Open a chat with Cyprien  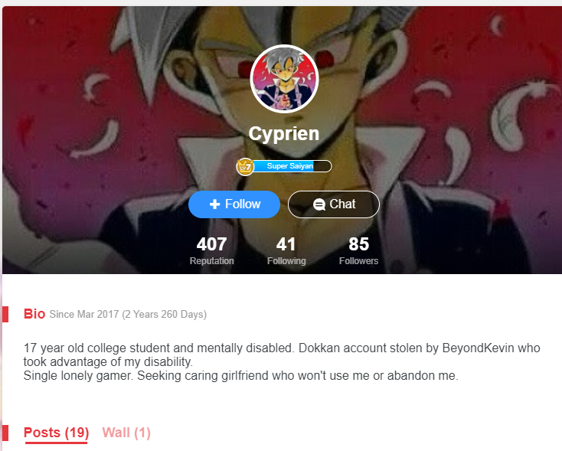[x=333, y=204]
